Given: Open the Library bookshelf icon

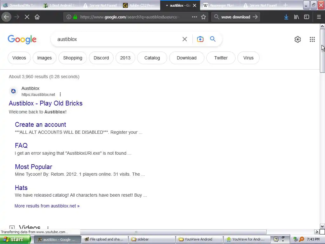Looking at the screenshot, I should tap(296, 17).
